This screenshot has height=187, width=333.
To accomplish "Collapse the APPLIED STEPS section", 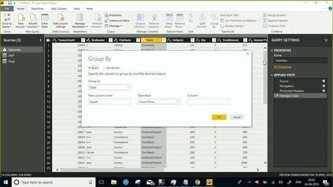I will [272, 75].
